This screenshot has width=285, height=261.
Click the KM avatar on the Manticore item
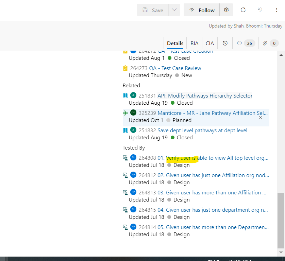click(133, 112)
